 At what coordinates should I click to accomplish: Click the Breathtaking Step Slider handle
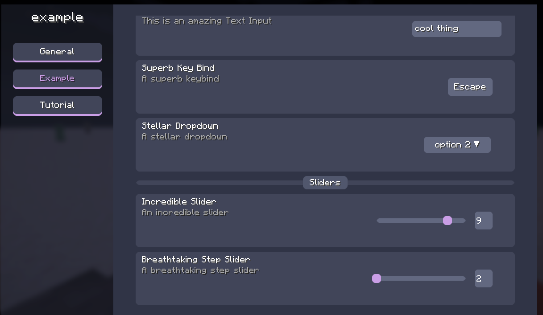[x=377, y=278]
